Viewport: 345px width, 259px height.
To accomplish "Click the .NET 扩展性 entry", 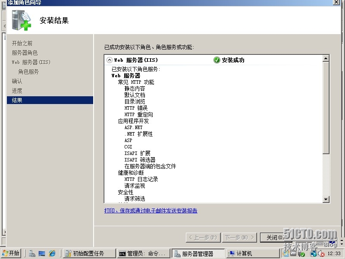I will [x=138, y=134].
